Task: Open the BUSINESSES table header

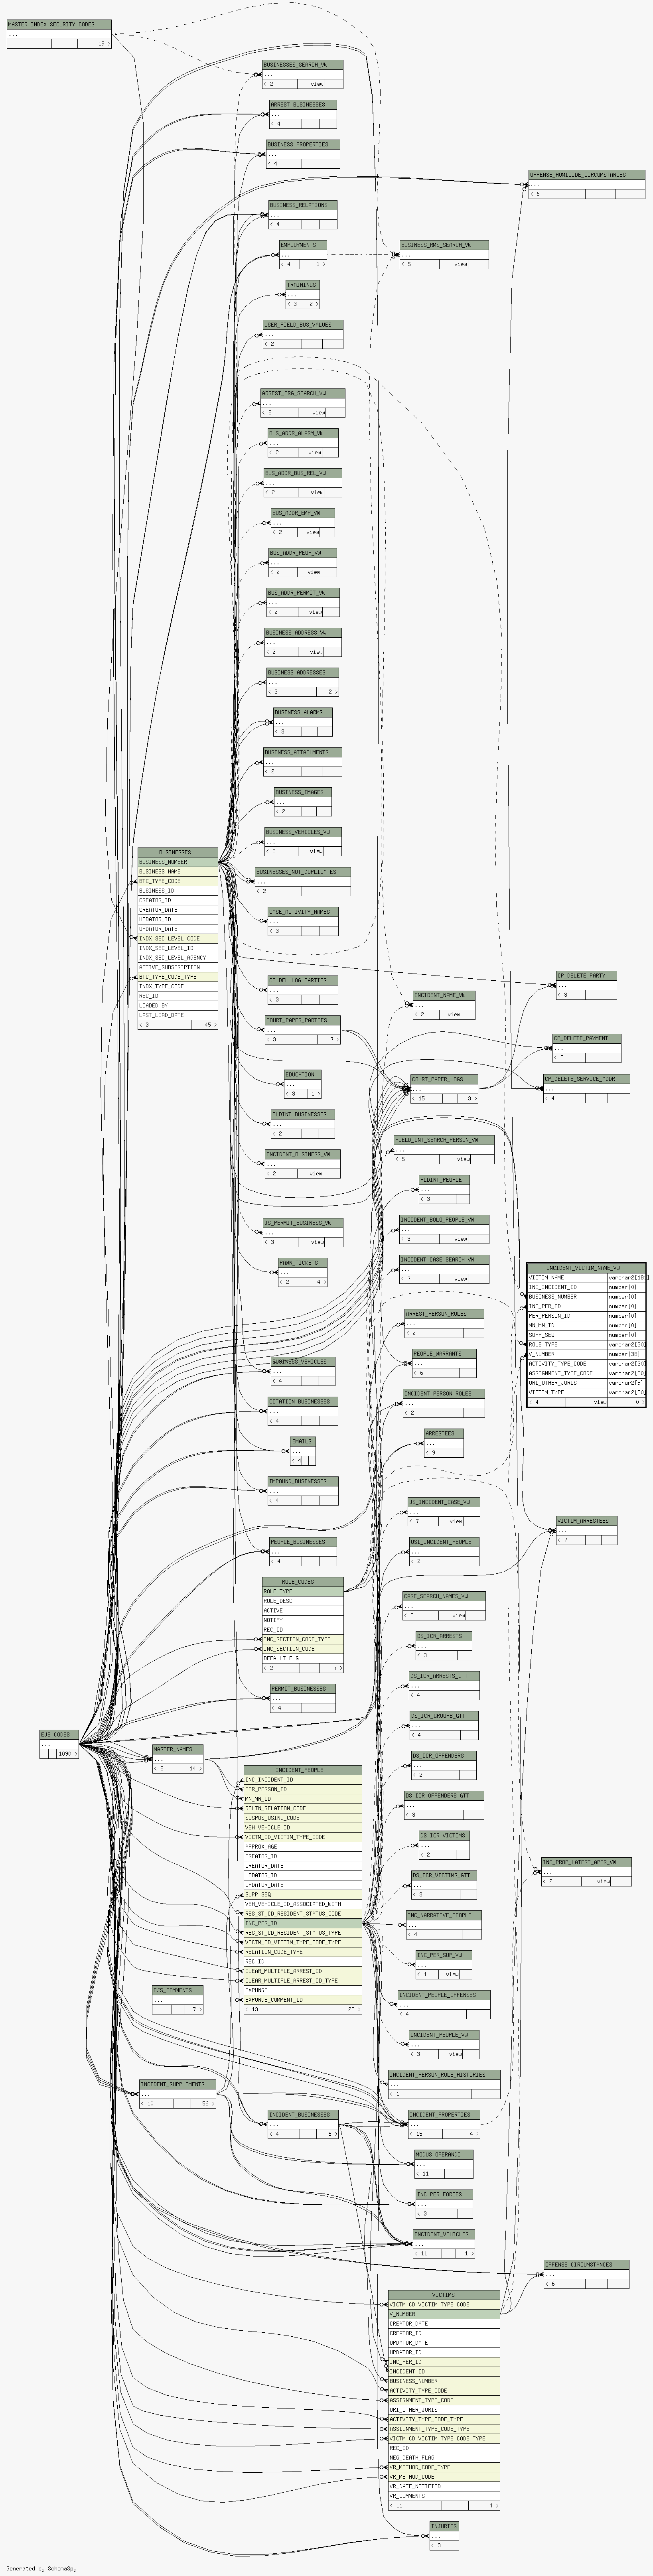Action: (x=177, y=853)
